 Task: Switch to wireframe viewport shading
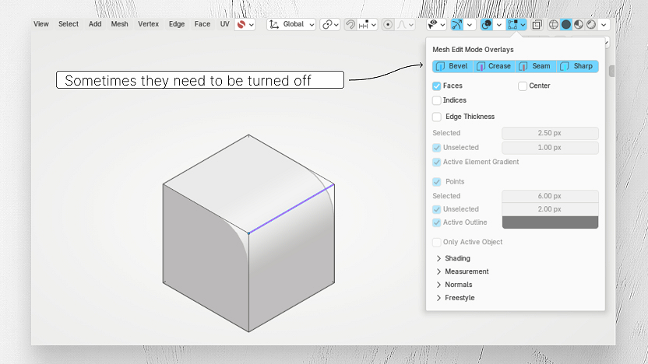coord(553,24)
